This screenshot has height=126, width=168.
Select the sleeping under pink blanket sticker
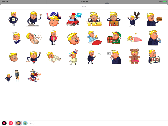(x=134, y=37)
